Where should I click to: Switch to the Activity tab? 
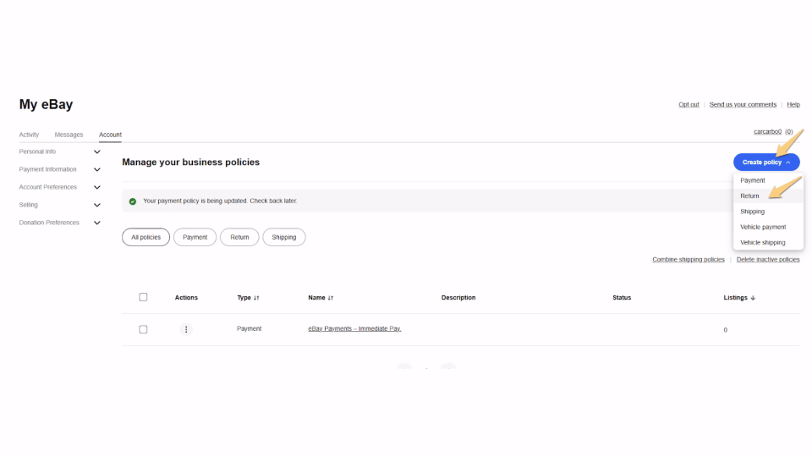[29, 135]
